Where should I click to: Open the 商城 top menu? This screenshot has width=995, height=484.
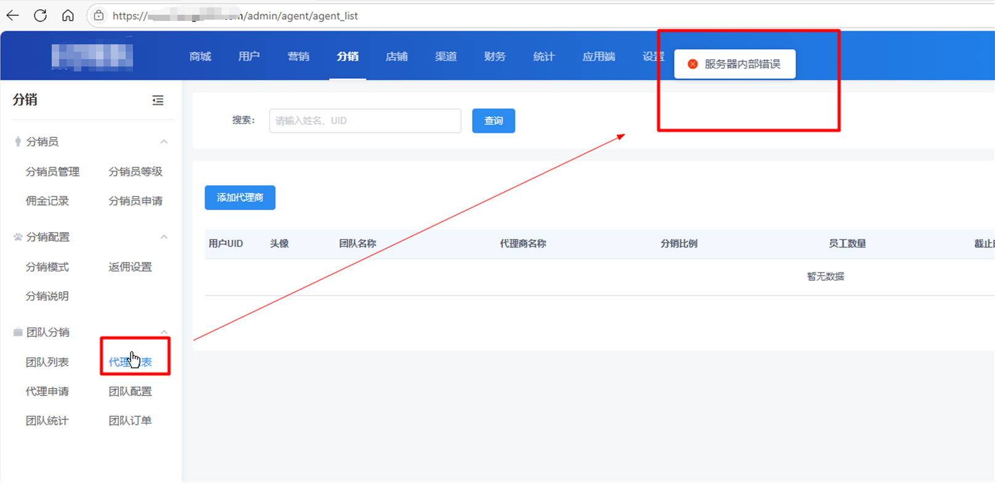[x=200, y=57]
